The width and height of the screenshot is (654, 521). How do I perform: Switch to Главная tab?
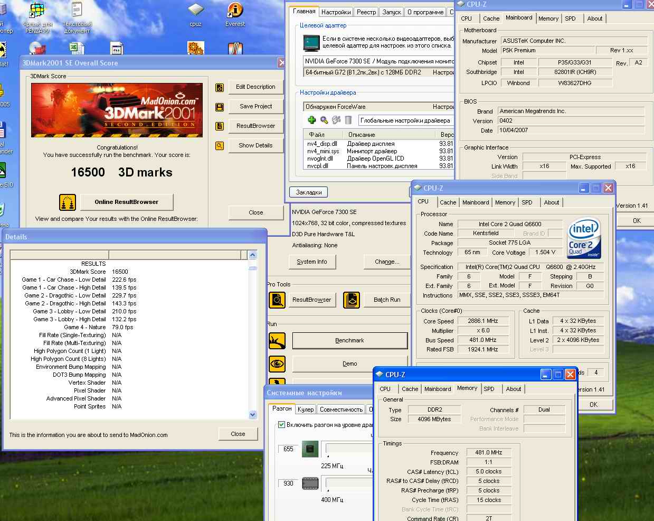point(304,11)
